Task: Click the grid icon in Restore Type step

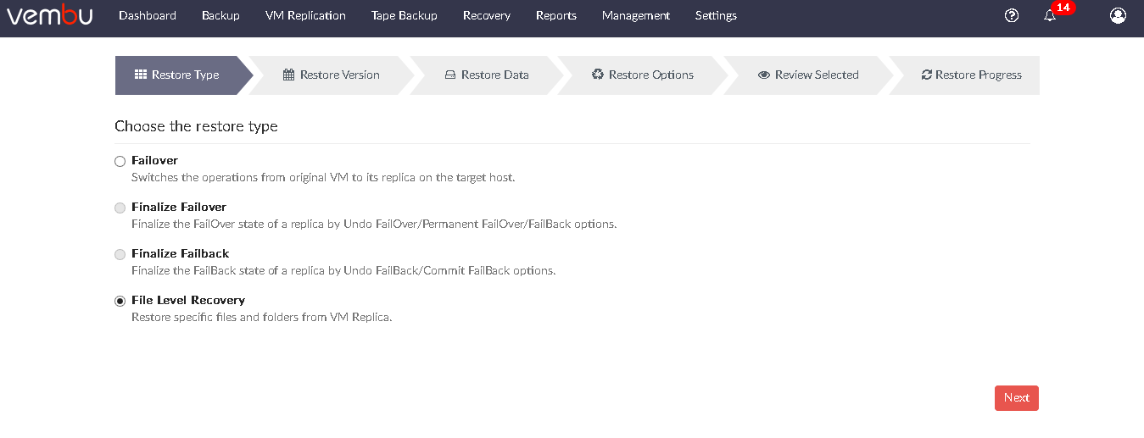Action: pos(141,75)
